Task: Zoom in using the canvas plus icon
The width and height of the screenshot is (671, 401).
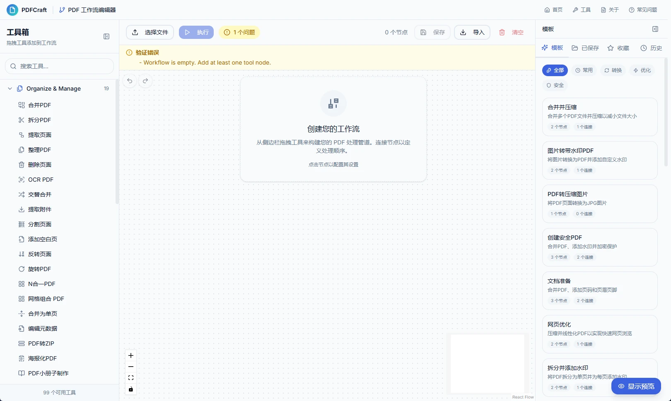Action: point(131,355)
